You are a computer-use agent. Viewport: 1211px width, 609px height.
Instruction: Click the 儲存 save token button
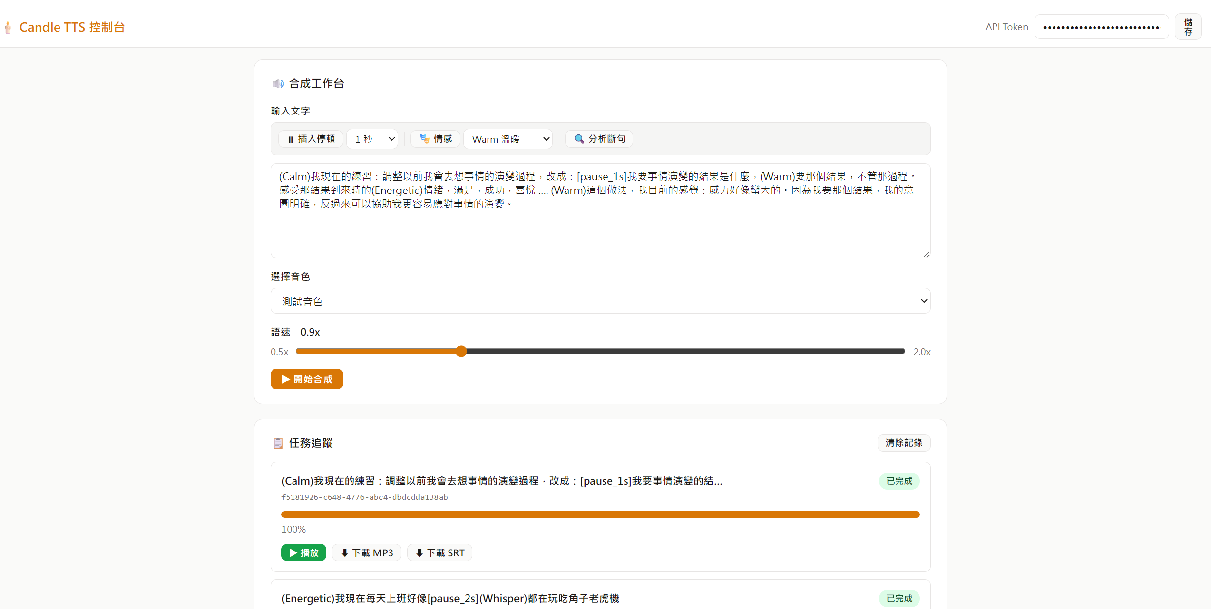click(x=1188, y=27)
